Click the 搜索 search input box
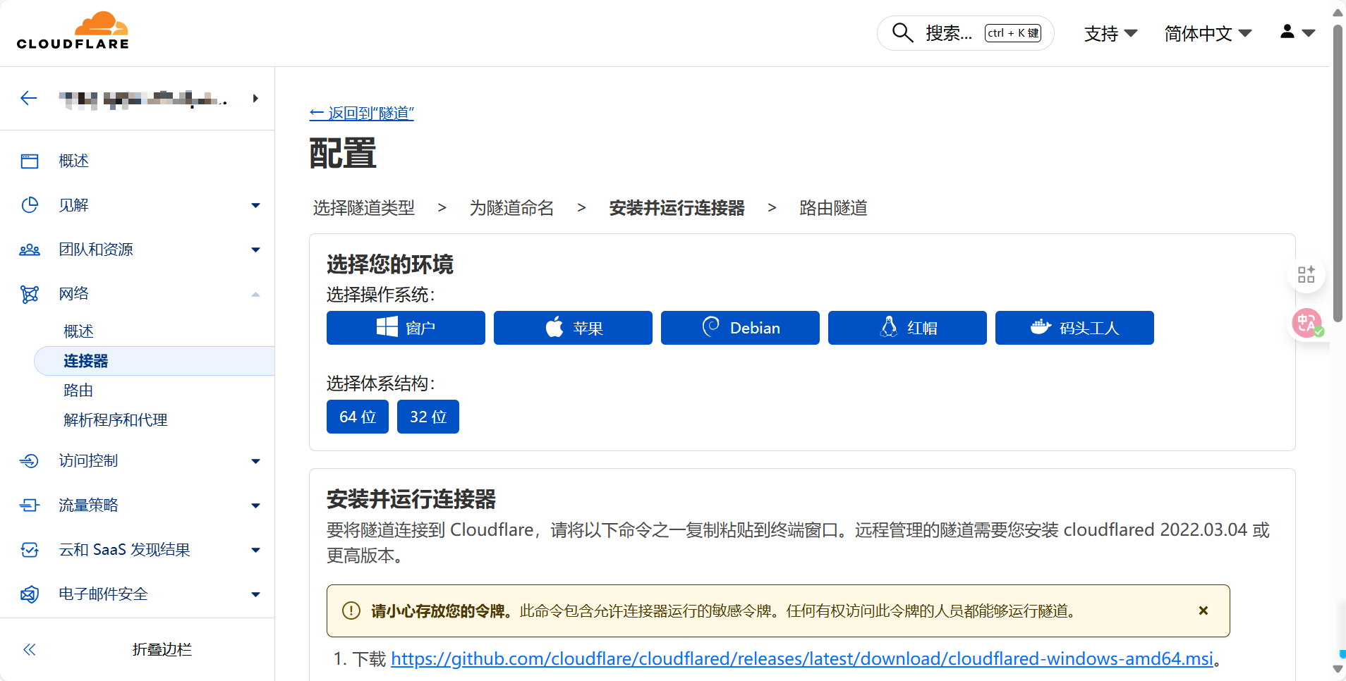 tap(966, 33)
